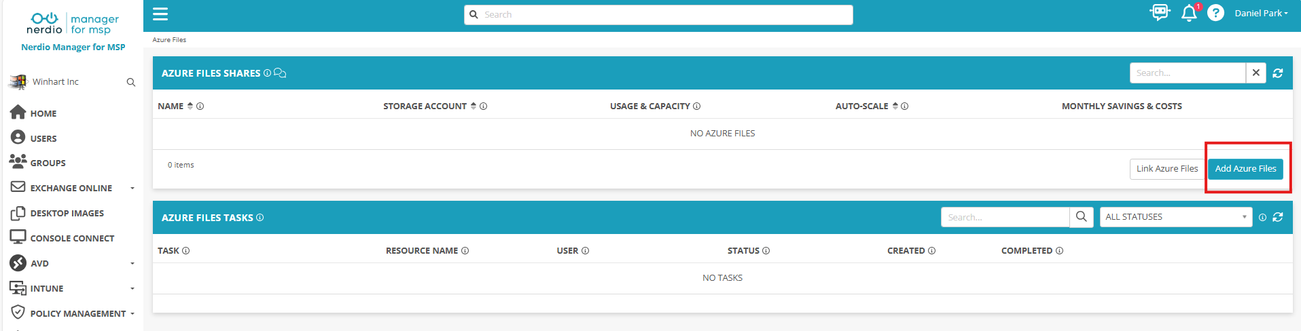This screenshot has width=1301, height=331.
Task: Open the Desktop Images sidebar item
Action: pyautogui.click(x=67, y=213)
